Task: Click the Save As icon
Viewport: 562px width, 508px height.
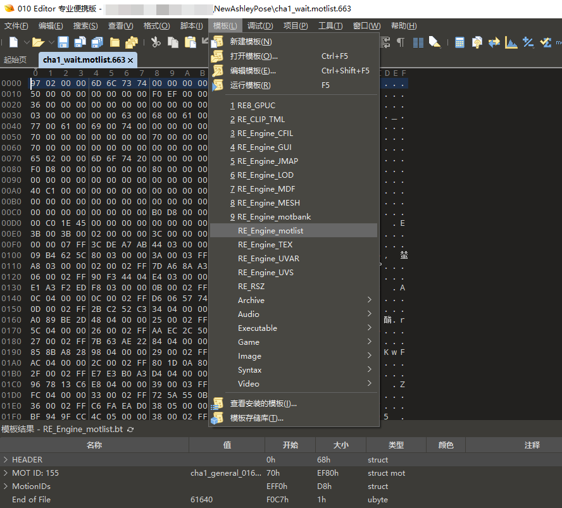Action: (80, 42)
